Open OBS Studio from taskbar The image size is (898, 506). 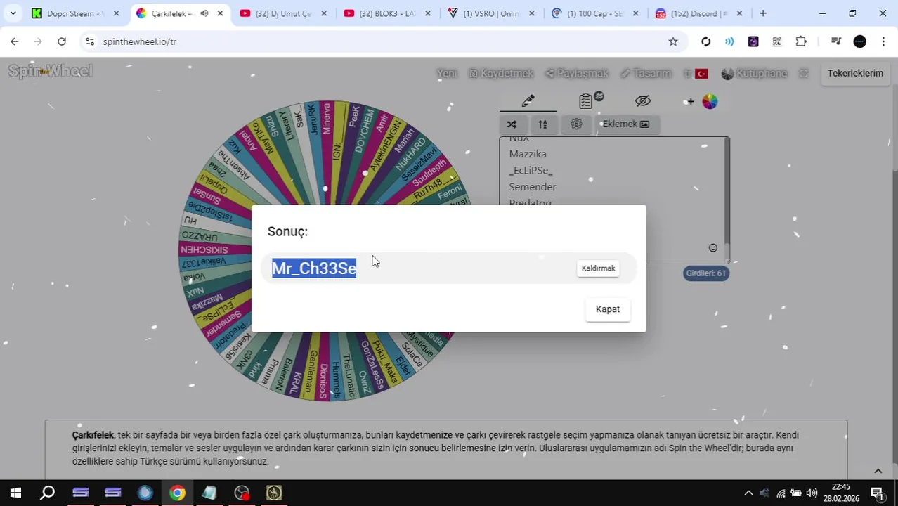coord(242,493)
